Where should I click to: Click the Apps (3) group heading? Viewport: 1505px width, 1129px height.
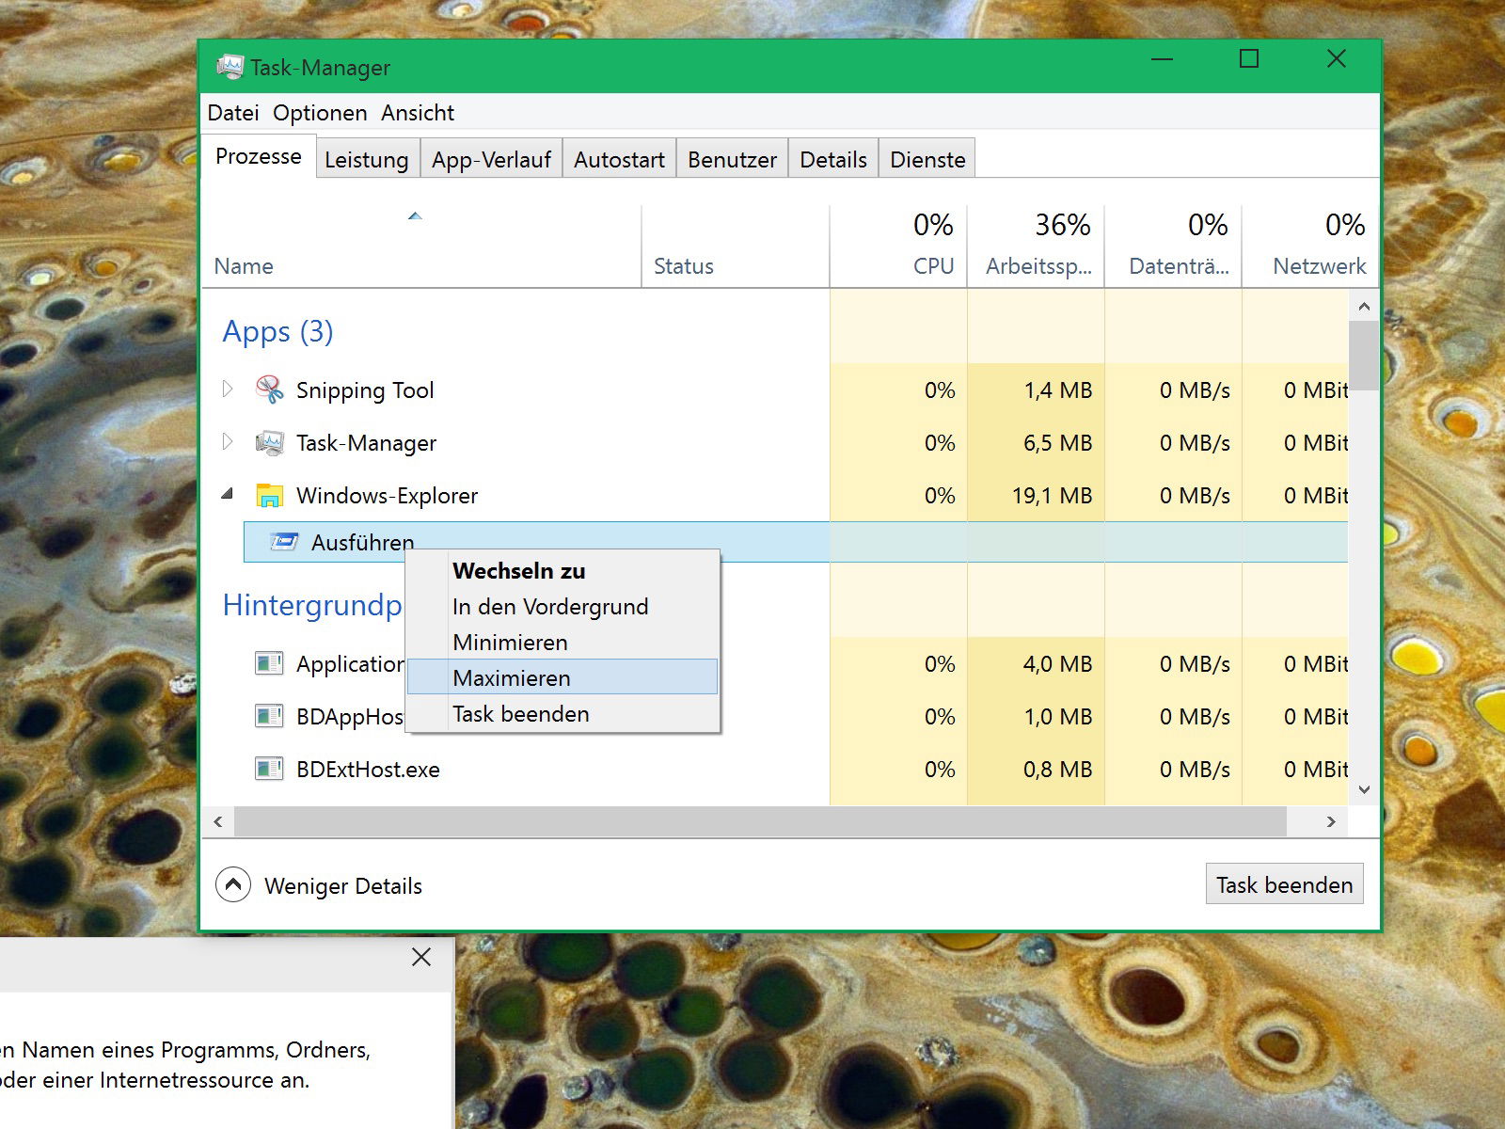[x=277, y=331]
